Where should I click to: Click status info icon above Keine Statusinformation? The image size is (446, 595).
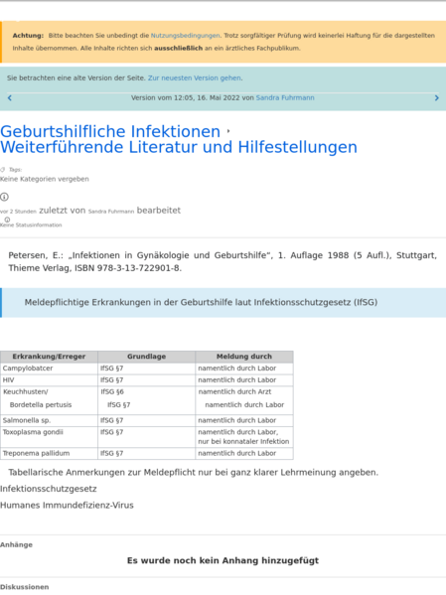click(x=7, y=220)
